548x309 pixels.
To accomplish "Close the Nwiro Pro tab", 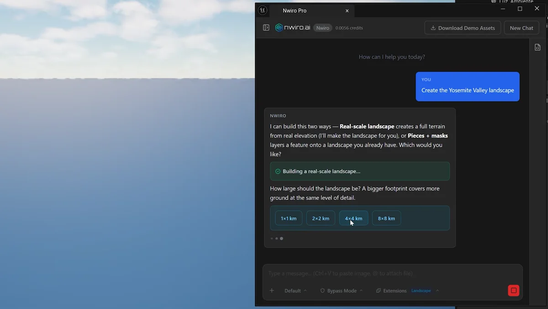I will tap(347, 11).
